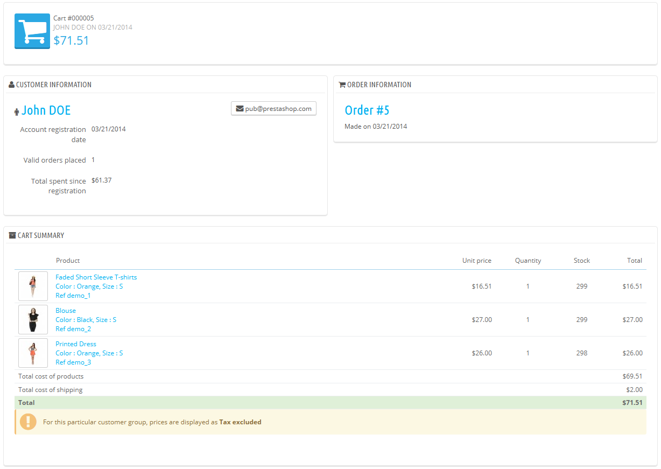The width and height of the screenshot is (661, 469).
Task: Click the black Blouse product thumbnail
Action: (x=33, y=319)
